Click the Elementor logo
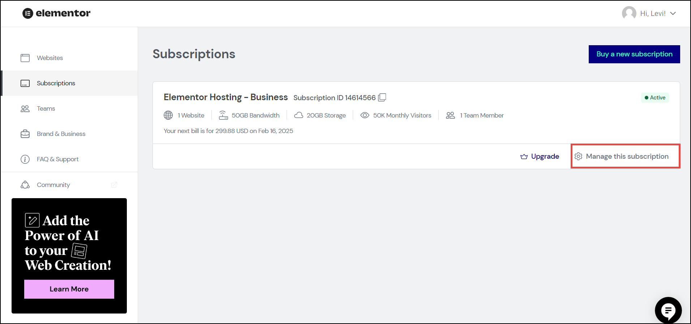 click(56, 13)
